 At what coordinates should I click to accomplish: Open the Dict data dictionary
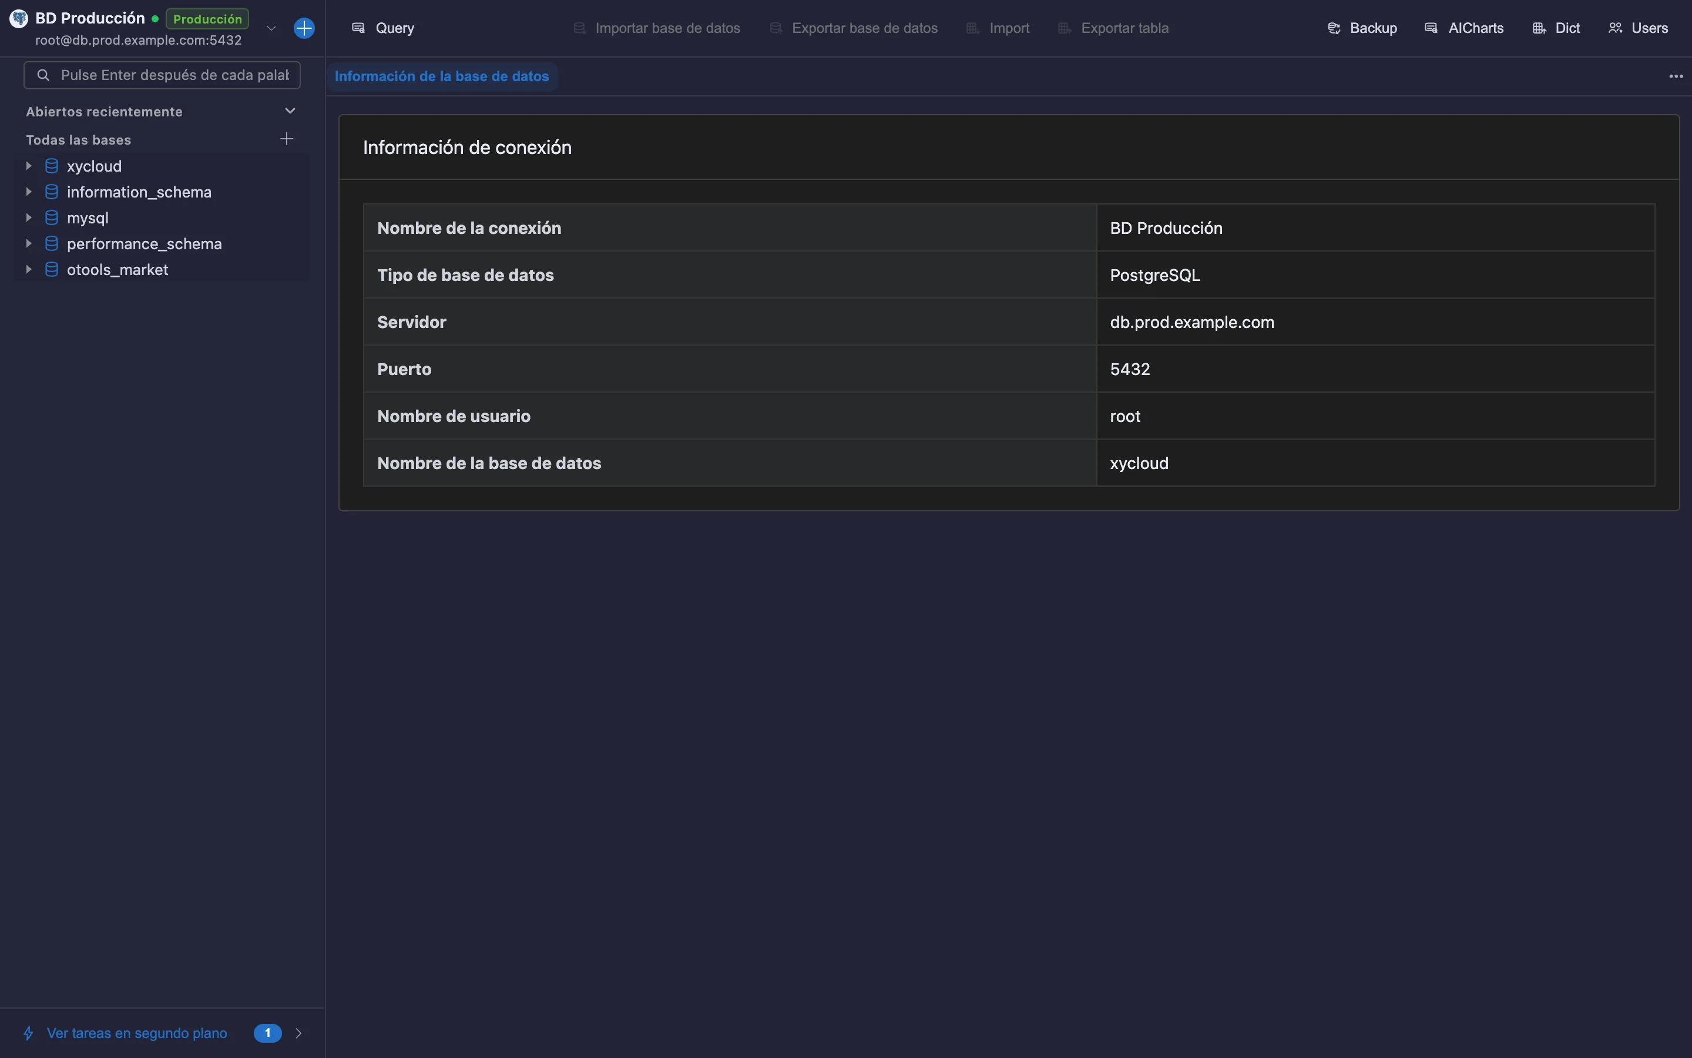coord(1556,28)
